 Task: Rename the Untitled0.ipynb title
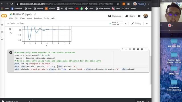(22, 14)
